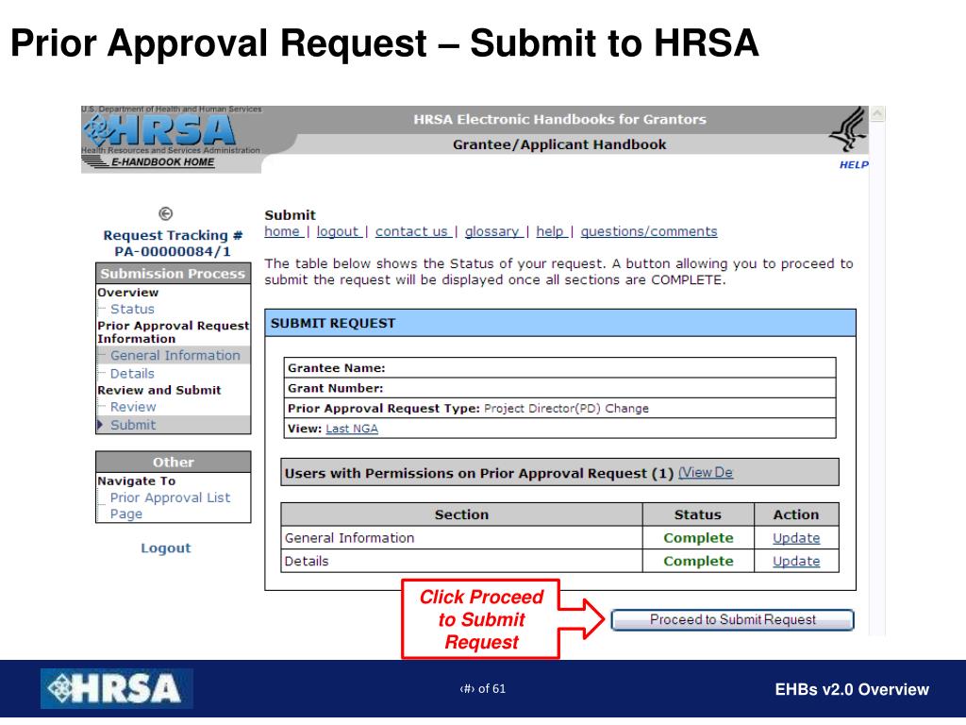Click the logout link in top navigation
The width and height of the screenshot is (966, 725).
click(338, 231)
